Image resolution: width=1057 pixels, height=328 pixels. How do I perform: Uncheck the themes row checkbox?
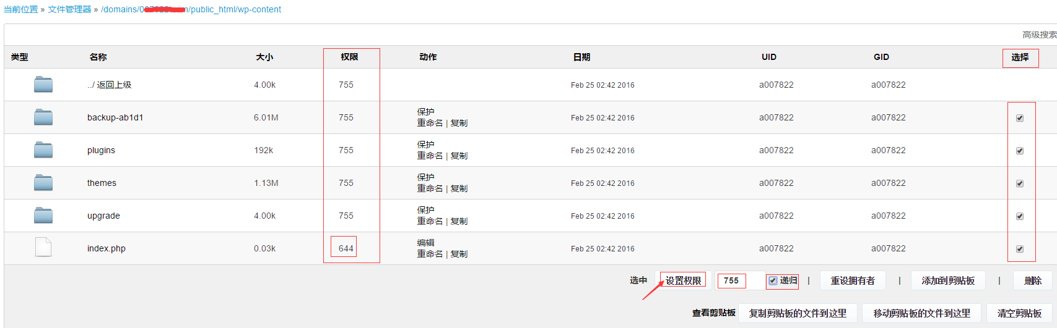point(1020,183)
